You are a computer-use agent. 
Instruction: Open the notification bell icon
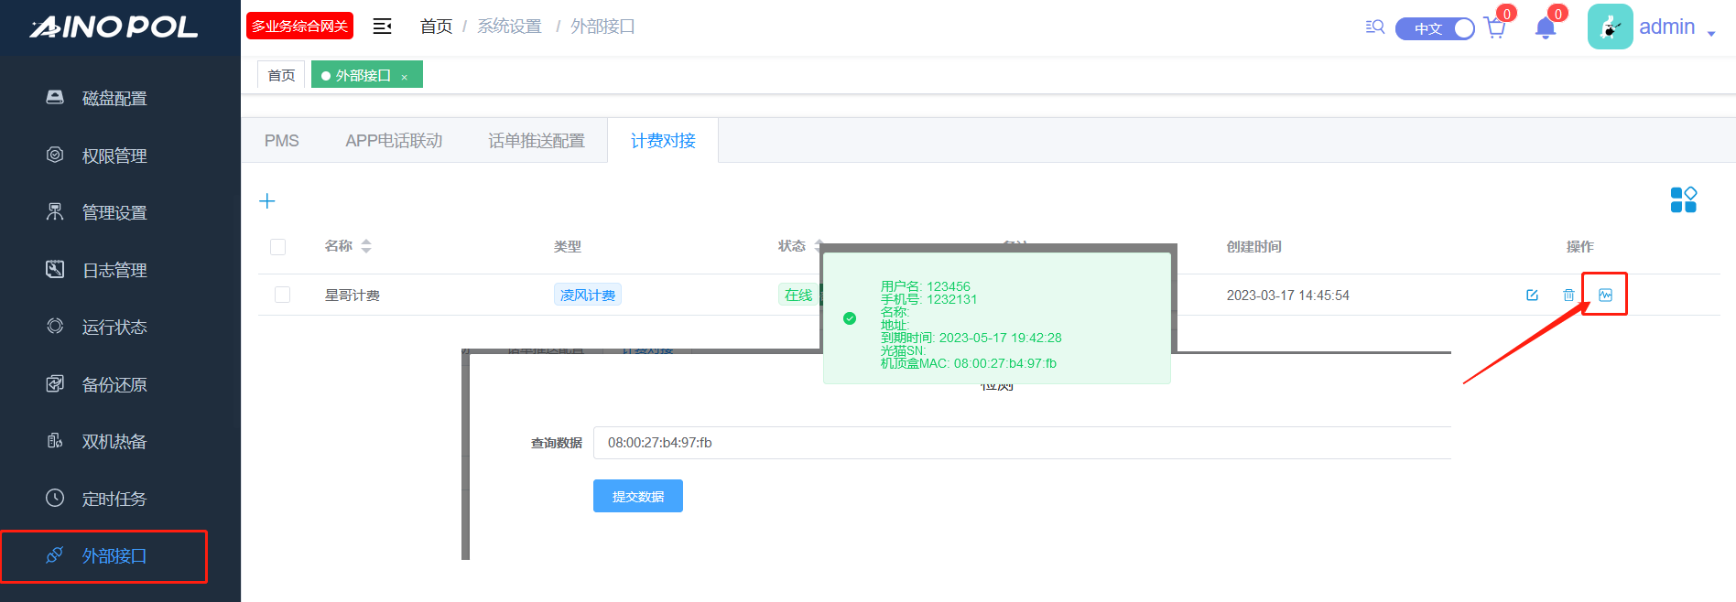(1546, 28)
